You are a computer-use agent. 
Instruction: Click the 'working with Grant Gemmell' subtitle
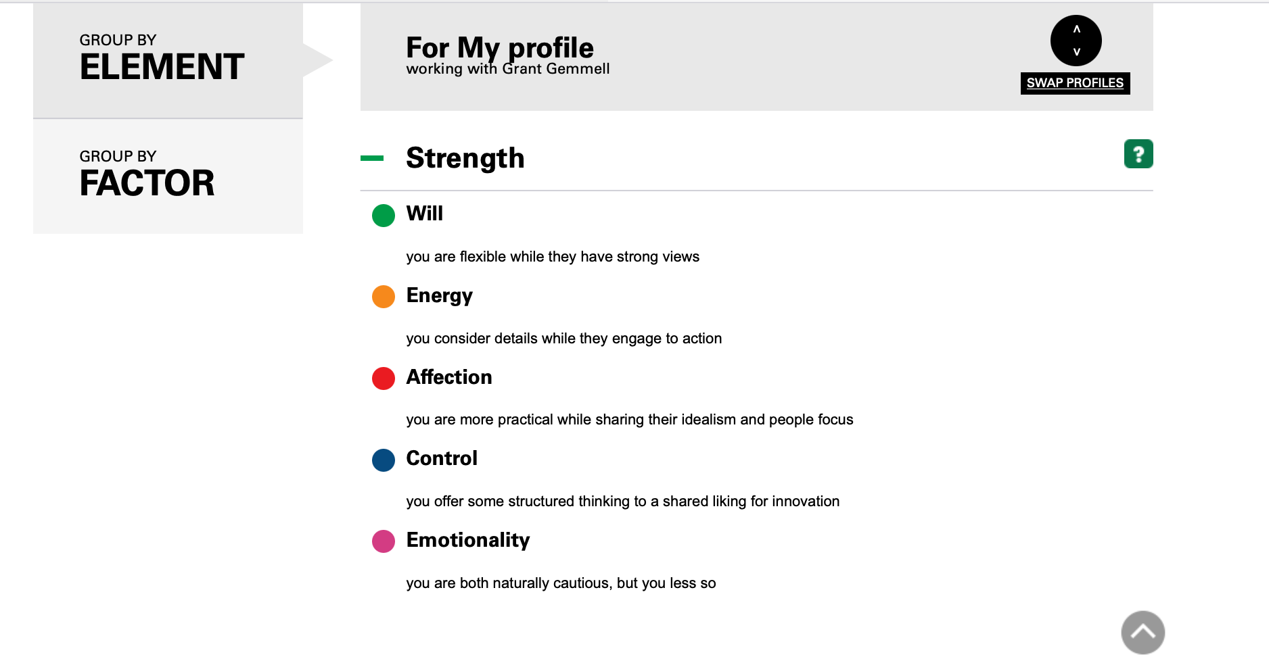tap(508, 69)
